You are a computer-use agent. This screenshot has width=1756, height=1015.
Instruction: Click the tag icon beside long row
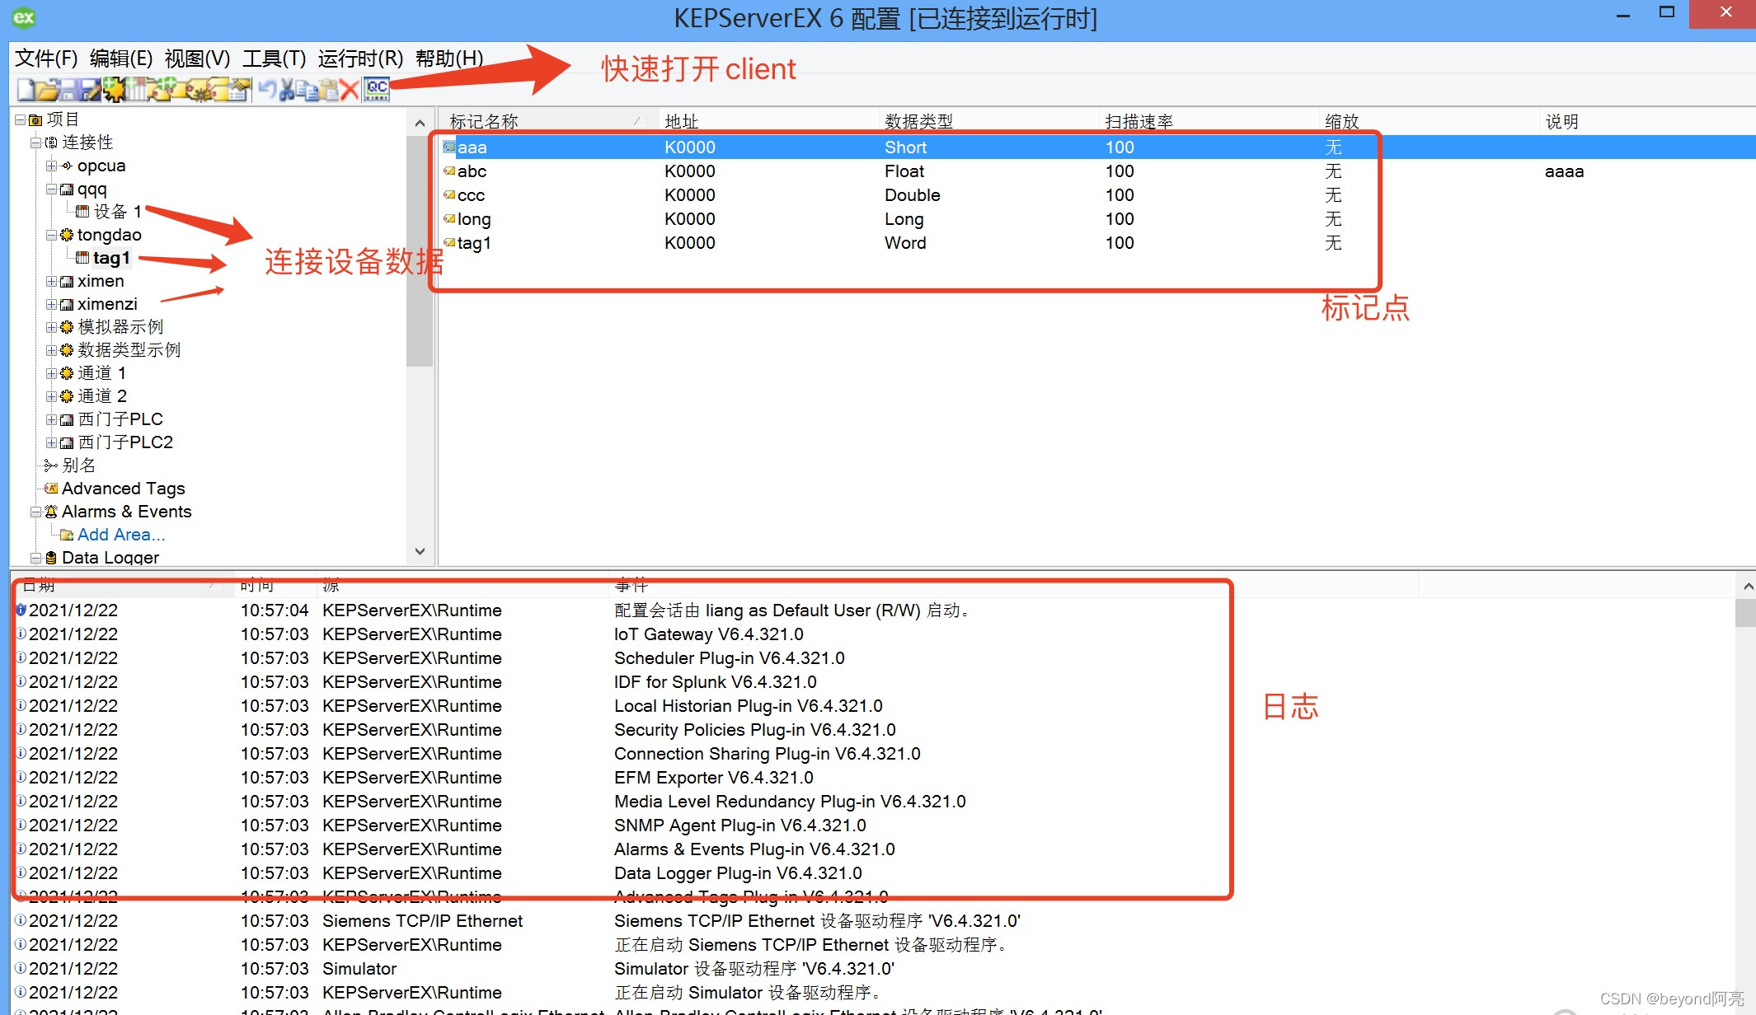tap(449, 219)
